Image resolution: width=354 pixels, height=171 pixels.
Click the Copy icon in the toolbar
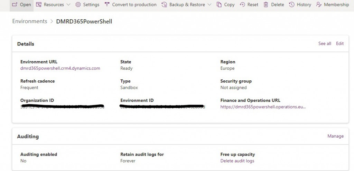coord(219,4)
